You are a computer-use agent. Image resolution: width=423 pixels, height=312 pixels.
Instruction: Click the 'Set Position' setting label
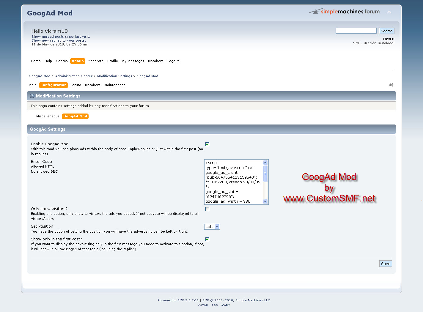(x=42, y=226)
